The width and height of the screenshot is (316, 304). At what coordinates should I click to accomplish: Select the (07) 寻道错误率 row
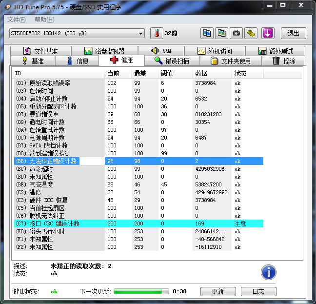(138, 114)
